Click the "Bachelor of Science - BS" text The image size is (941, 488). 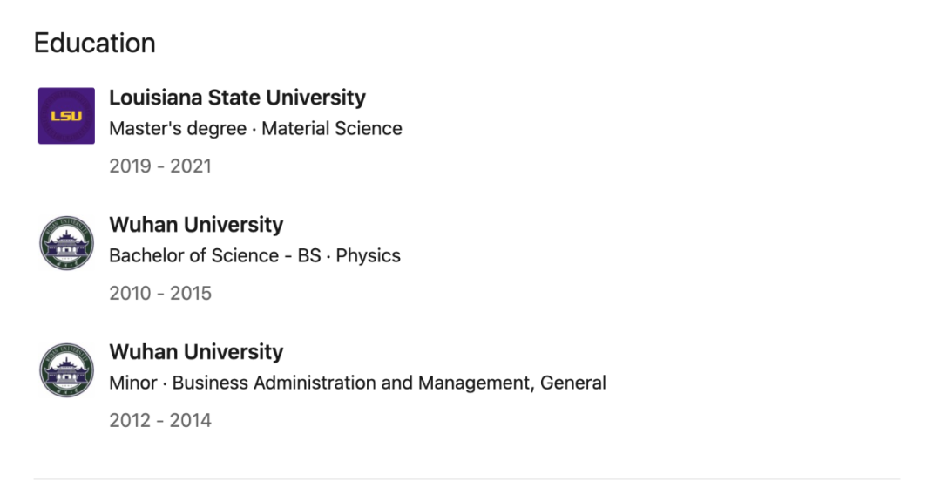tap(211, 256)
